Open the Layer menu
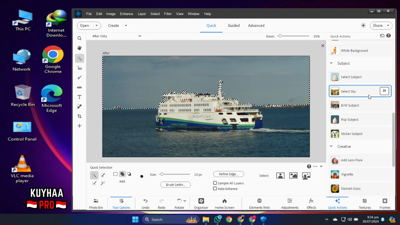Image resolution: width=400 pixels, height=225 pixels. click(142, 14)
